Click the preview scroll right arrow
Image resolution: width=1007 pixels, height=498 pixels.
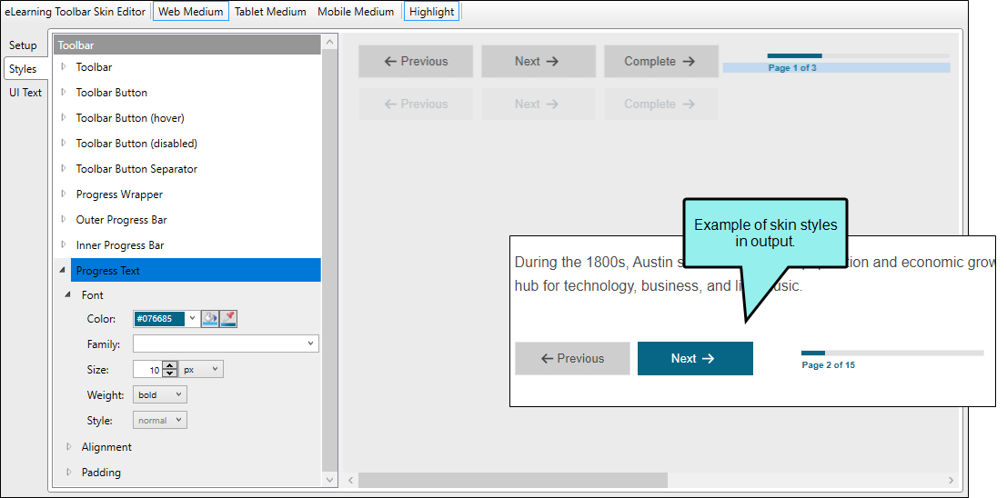(952, 480)
